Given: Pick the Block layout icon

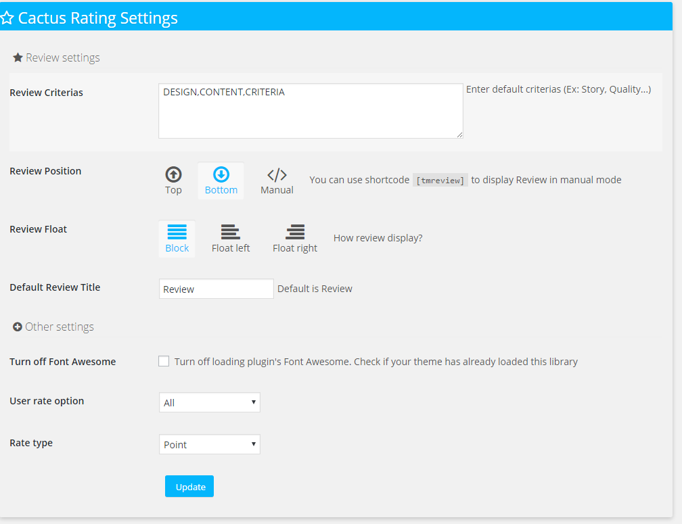Looking at the screenshot, I should click(177, 232).
